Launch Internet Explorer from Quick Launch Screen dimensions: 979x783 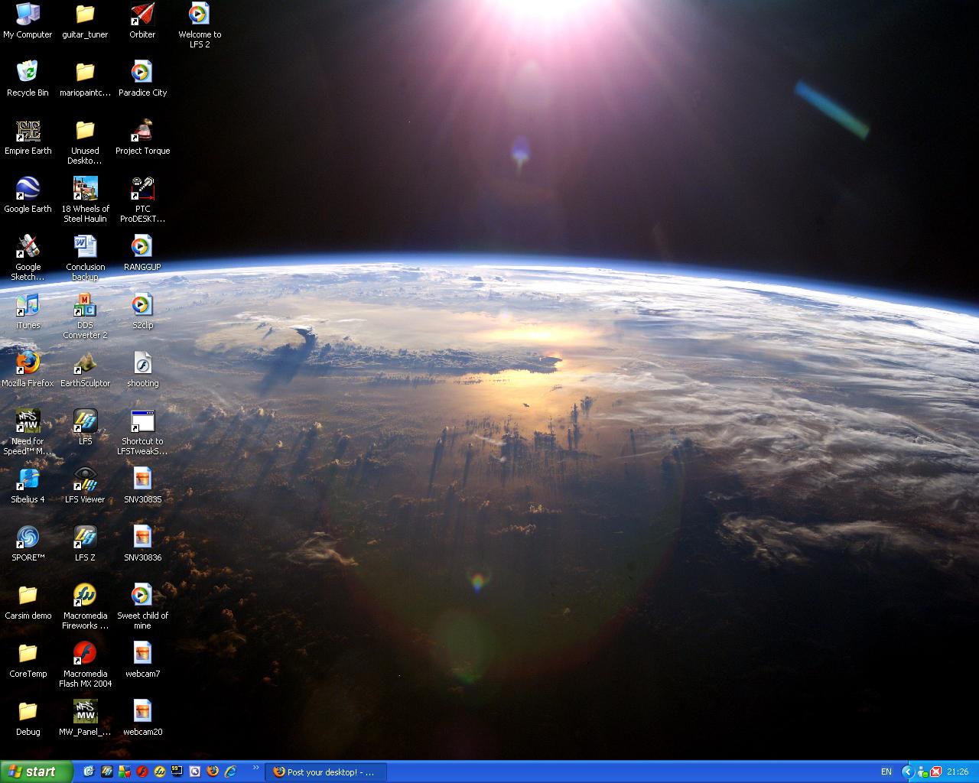point(230,772)
